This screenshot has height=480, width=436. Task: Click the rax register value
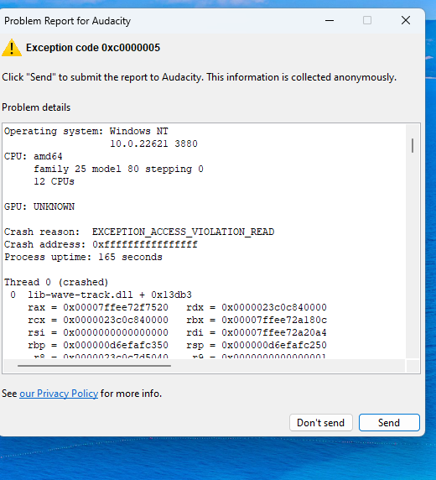pyautogui.click(x=116, y=307)
